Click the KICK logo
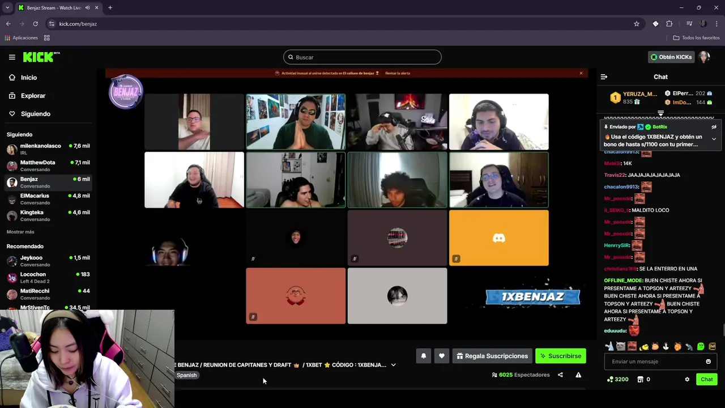This screenshot has height=408, width=725. 41,57
